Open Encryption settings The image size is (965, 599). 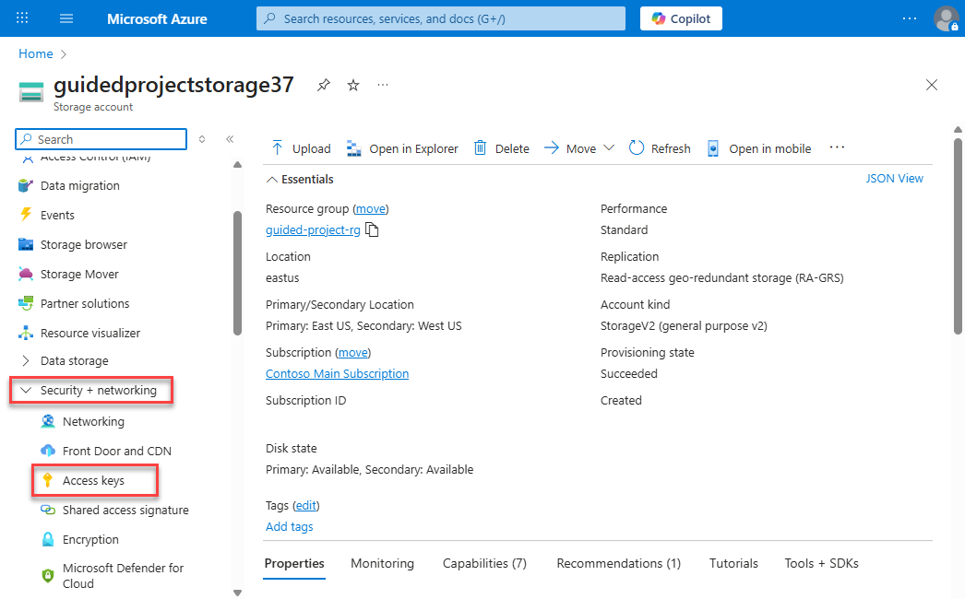pos(79,540)
